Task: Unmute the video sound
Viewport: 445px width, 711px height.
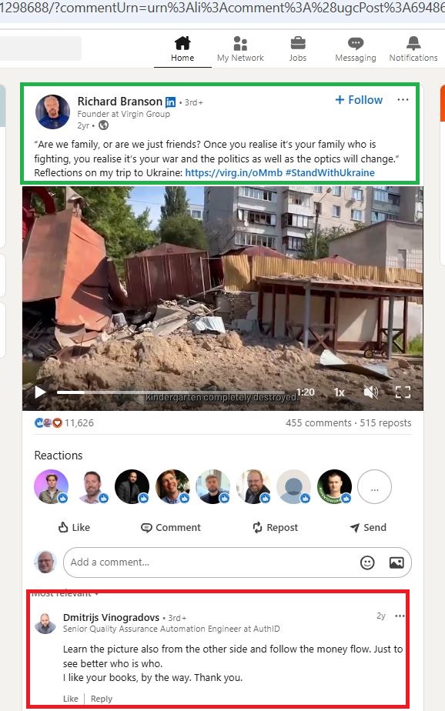Action: pyautogui.click(x=371, y=392)
